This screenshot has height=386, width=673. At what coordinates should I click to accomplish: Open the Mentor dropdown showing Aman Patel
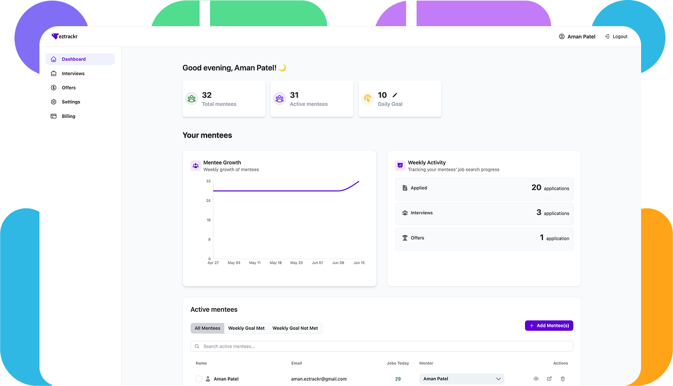click(x=461, y=379)
